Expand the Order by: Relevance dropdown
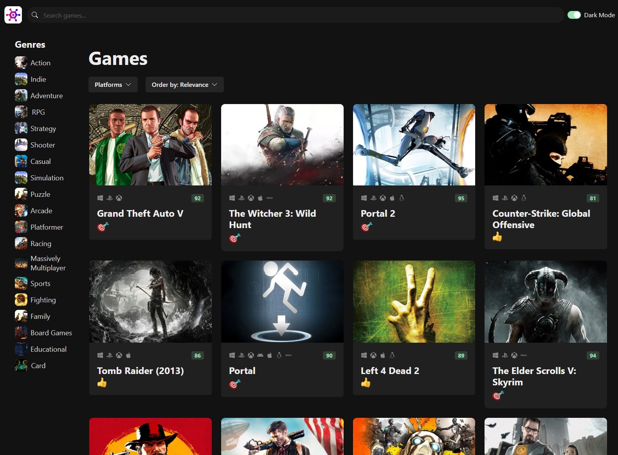Image resolution: width=618 pixels, height=455 pixels. pyautogui.click(x=184, y=85)
